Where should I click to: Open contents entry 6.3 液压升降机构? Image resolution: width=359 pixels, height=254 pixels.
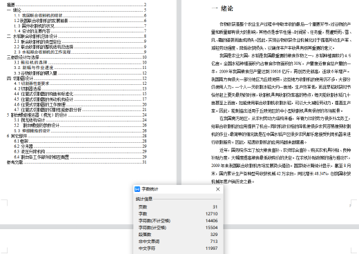pyautogui.click(x=80, y=151)
